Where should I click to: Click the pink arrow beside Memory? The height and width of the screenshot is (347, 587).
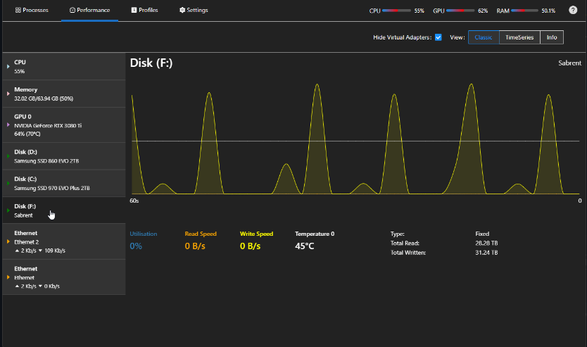(8, 94)
